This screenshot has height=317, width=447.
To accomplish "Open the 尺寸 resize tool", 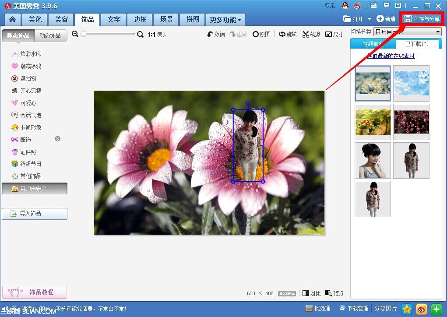I will [334, 34].
